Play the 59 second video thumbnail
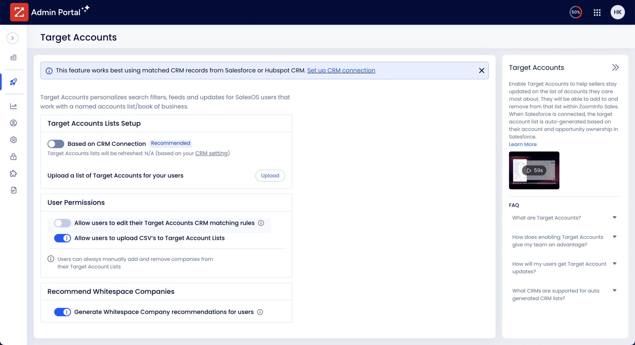 tap(534, 170)
